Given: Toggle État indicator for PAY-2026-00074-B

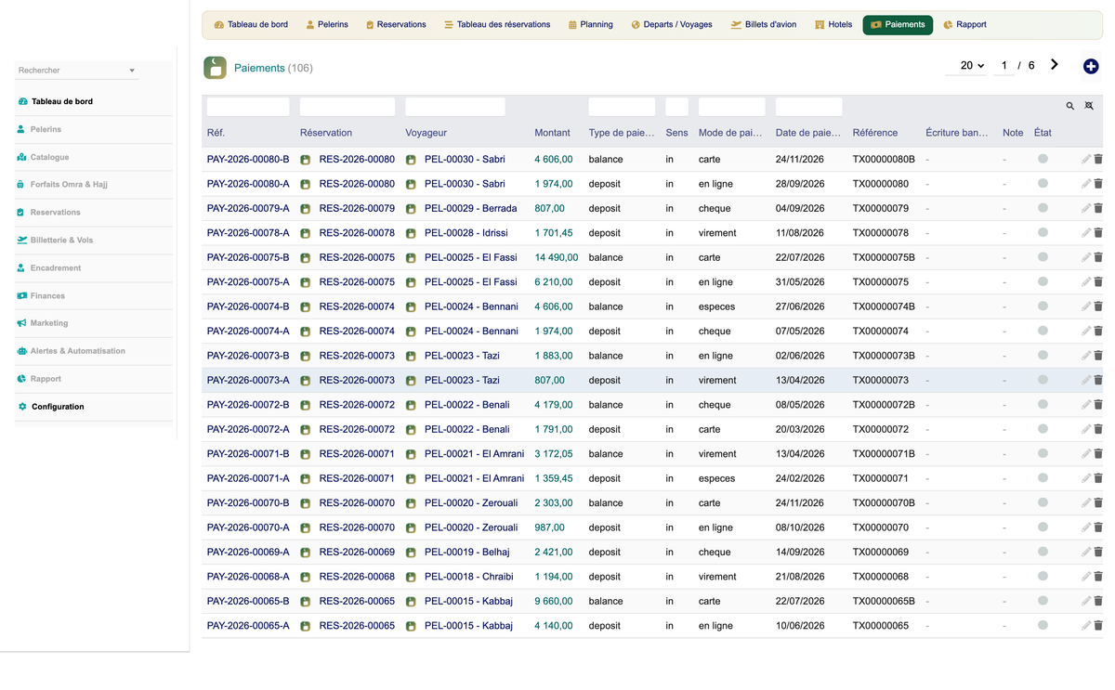Looking at the screenshot, I should (1043, 306).
